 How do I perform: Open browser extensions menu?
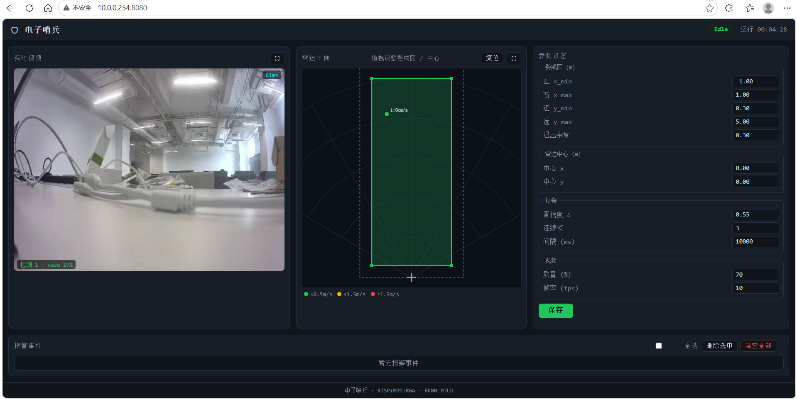(729, 8)
